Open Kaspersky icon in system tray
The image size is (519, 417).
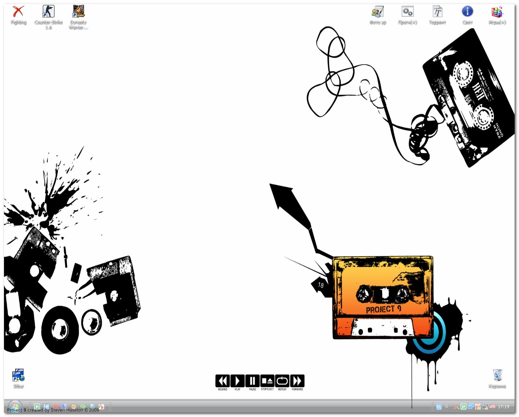click(x=478, y=407)
